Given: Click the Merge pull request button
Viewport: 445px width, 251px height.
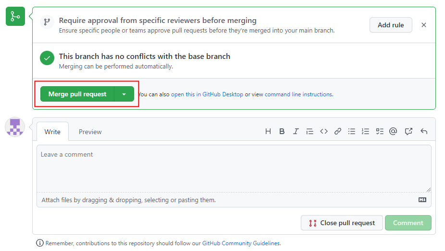Looking at the screenshot, I should pos(77,94).
